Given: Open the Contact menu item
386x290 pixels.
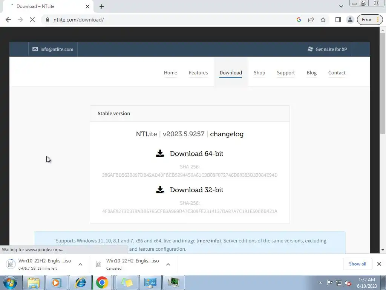Looking at the screenshot, I should tap(337, 73).
